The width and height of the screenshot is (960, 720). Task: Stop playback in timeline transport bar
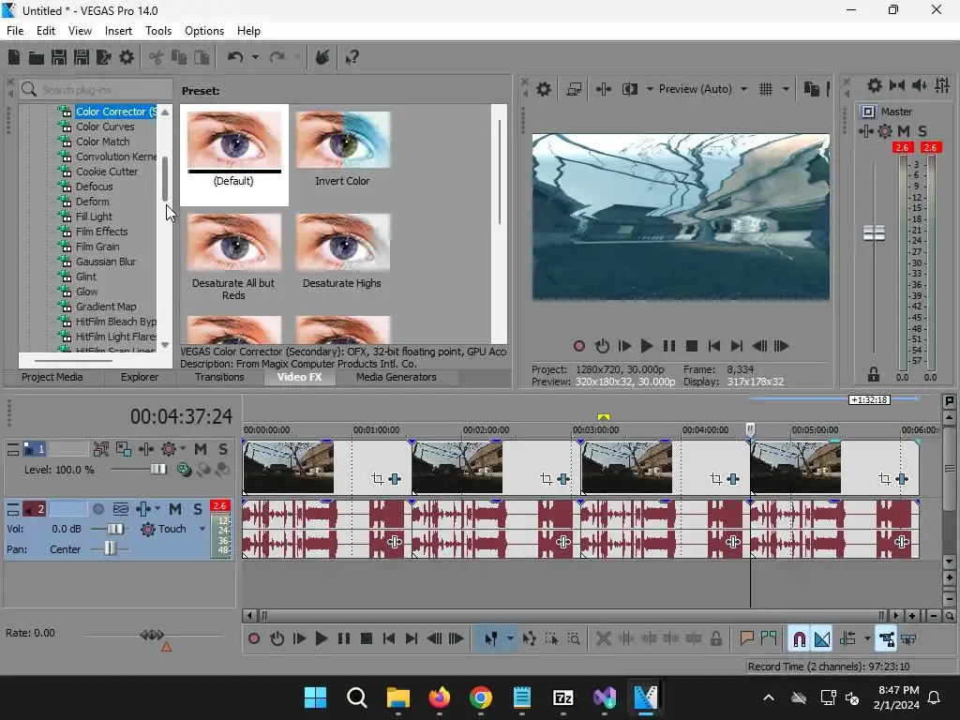tap(367, 639)
